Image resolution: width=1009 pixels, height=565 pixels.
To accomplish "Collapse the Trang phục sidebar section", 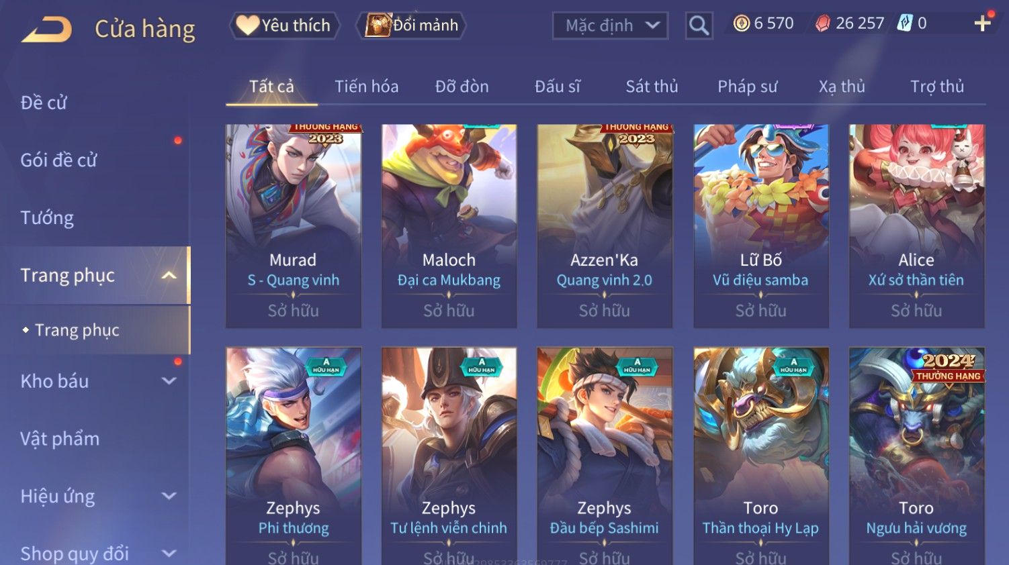I will pyautogui.click(x=169, y=275).
